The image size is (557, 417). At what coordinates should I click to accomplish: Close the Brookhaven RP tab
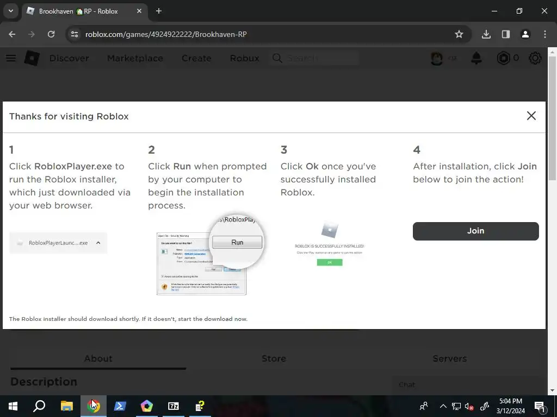139,11
